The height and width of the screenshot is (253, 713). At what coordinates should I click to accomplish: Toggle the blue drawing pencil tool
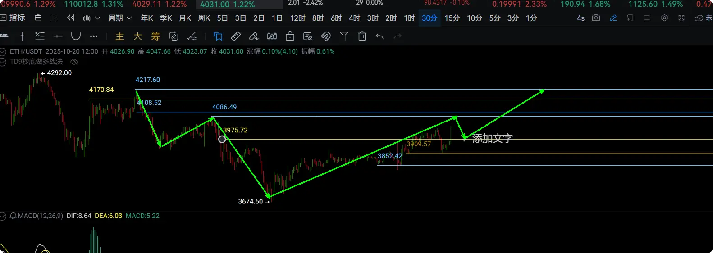(613, 18)
